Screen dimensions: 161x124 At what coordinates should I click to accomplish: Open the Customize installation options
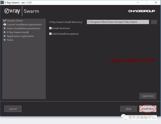coord(148,96)
